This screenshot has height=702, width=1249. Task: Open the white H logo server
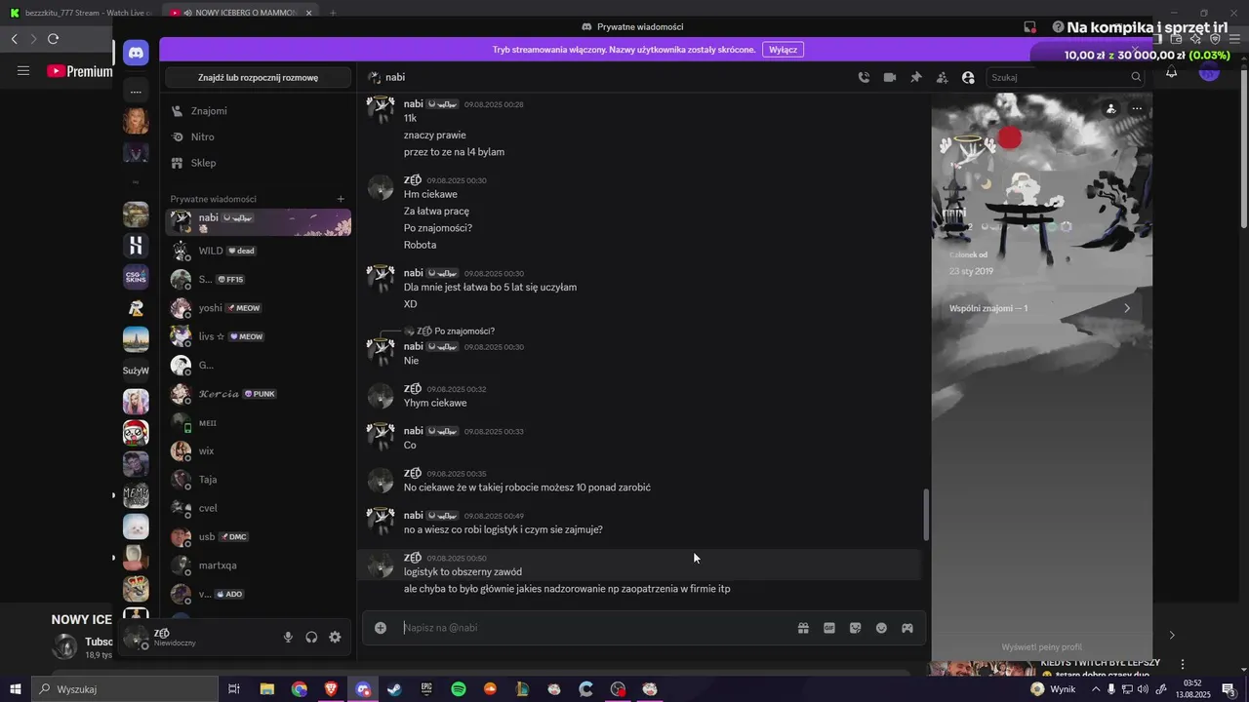[x=136, y=246]
